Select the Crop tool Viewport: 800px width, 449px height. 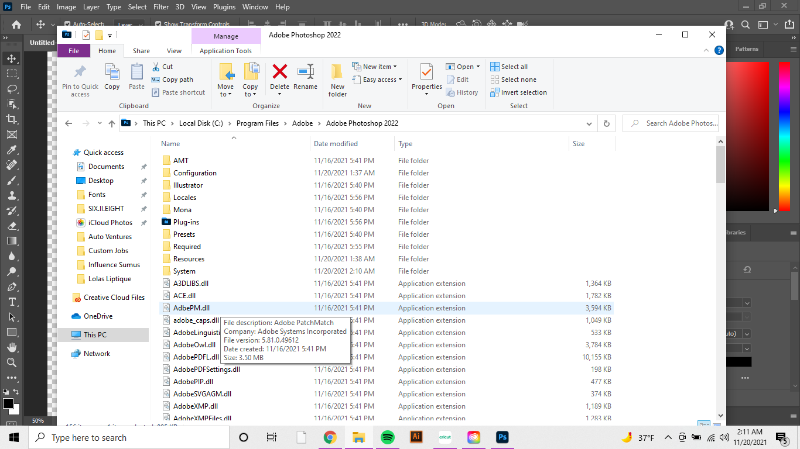click(x=12, y=120)
